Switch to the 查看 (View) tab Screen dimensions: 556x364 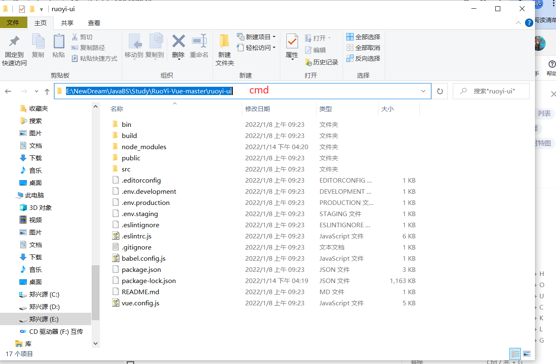[94, 23]
